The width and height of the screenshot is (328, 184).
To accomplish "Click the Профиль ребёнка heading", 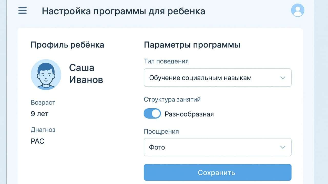I will pos(67,45).
